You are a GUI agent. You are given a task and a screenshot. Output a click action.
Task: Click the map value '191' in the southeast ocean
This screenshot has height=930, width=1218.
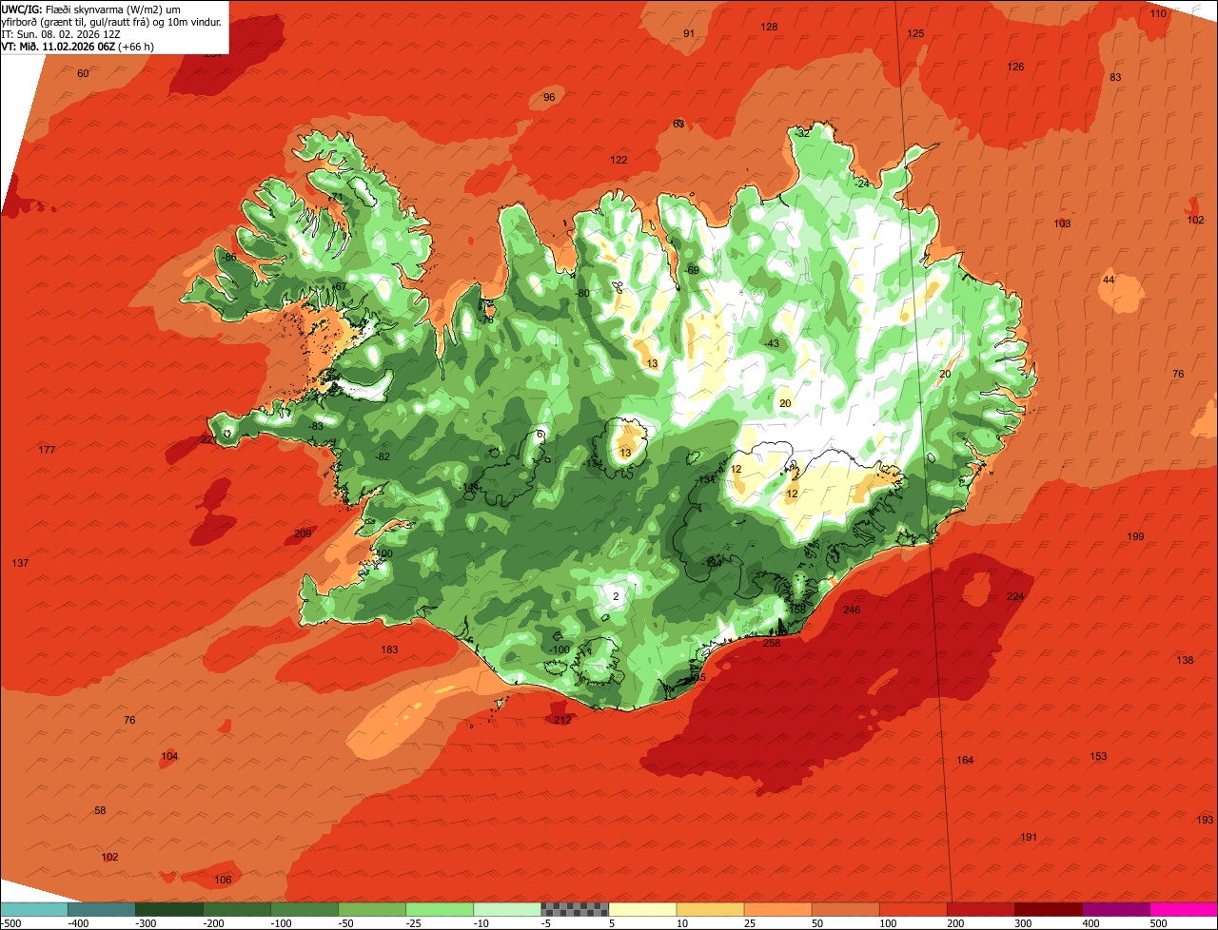coord(1028,838)
